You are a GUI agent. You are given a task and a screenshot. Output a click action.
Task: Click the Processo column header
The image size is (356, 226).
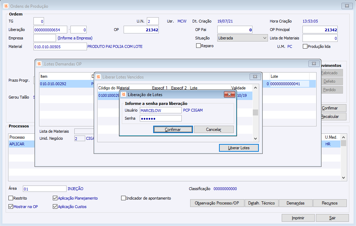coord(21,137)
